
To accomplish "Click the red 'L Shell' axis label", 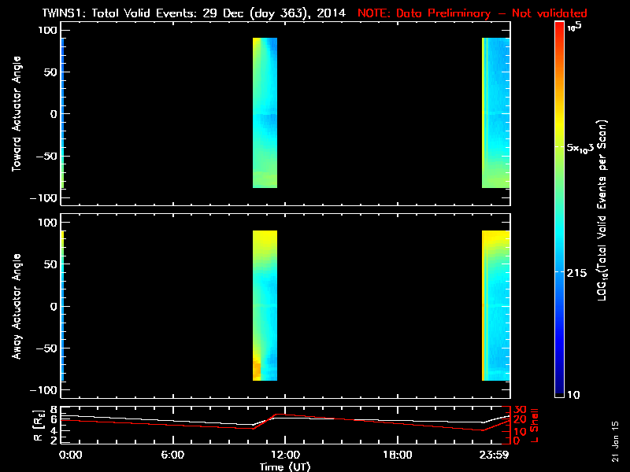I will (536, 425).
